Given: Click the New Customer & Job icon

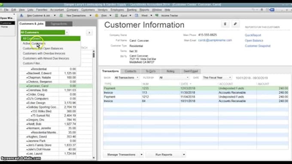Looking at the screenshot, I should 21,15.
